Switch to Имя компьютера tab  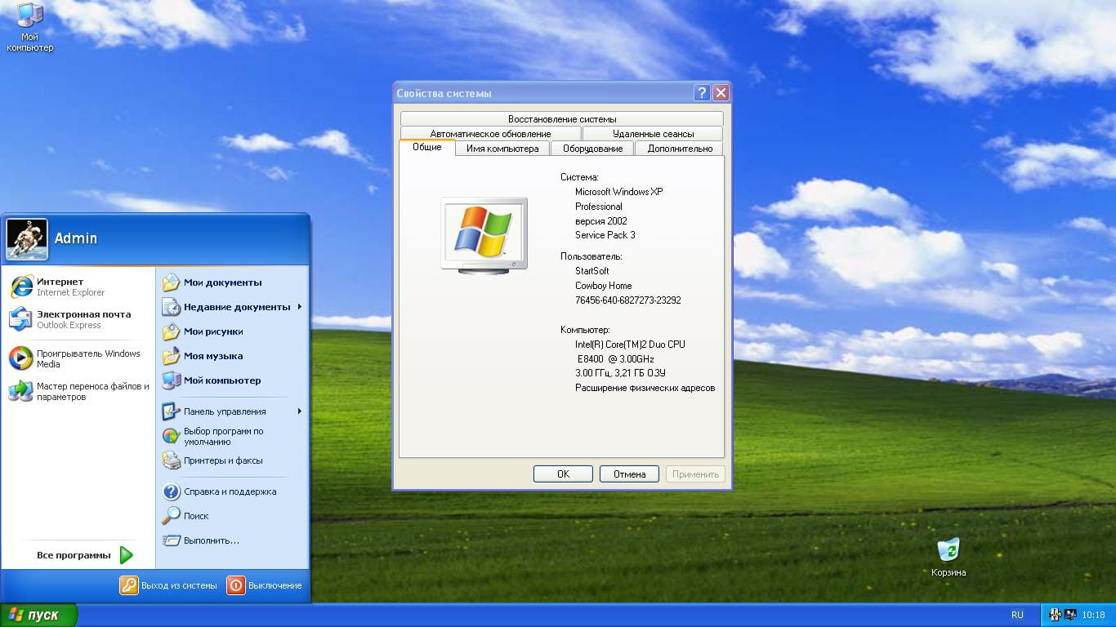click(x=502, y=149)
